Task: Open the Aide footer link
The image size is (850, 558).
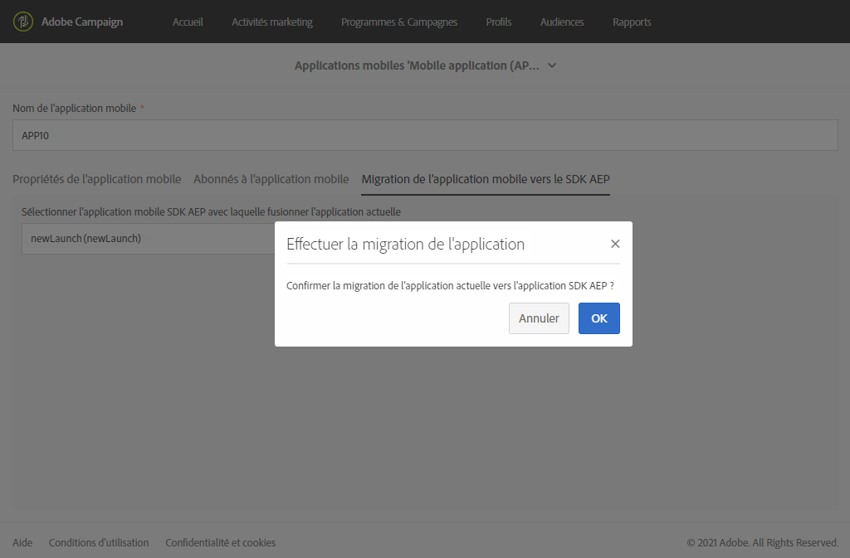Action: pyautogui.click(x=22, y=542)
